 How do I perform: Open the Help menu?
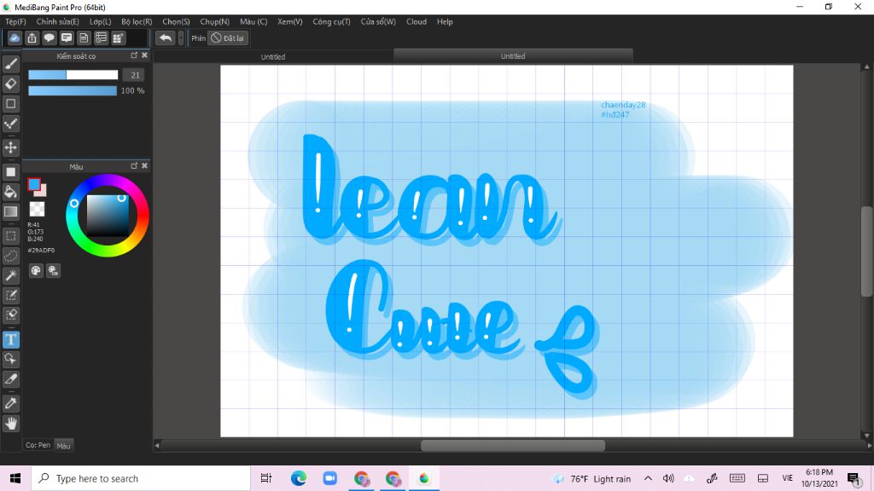point(445,21)
